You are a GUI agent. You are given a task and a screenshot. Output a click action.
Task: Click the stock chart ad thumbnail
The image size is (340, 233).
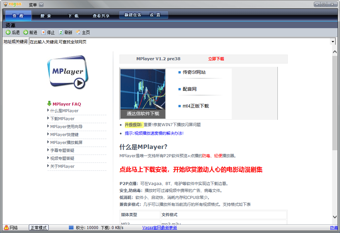143,89
